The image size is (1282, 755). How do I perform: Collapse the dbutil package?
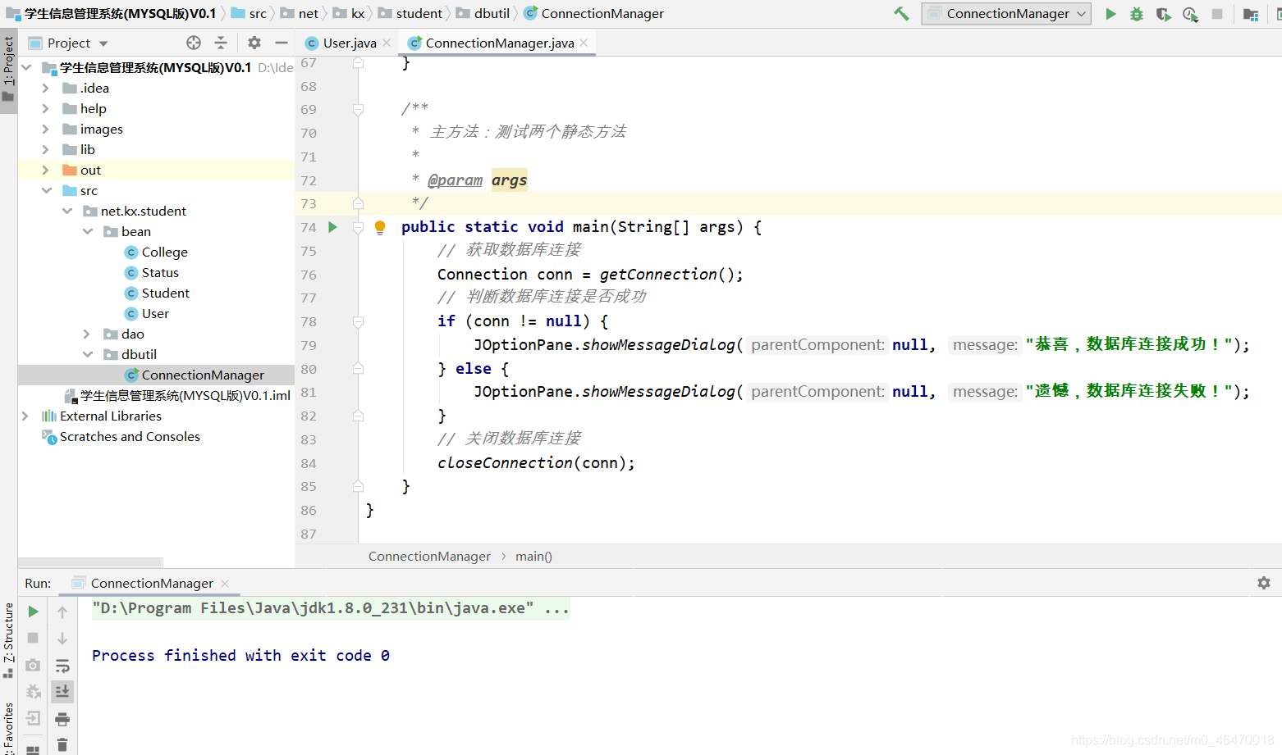[x=88, y=354]
